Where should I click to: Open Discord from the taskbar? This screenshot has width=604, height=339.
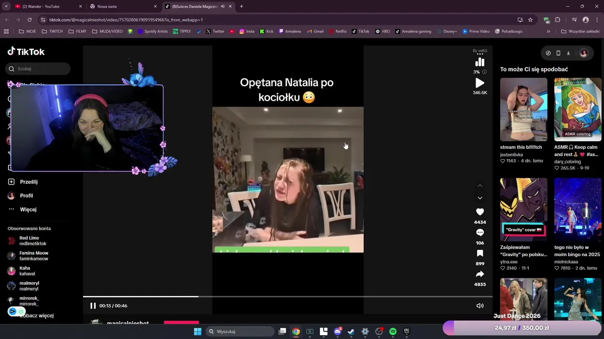337,331
